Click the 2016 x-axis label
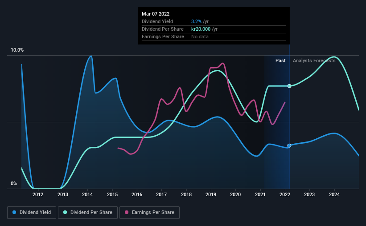The width and height of the screenshot is (366, 226). point(137,194)
